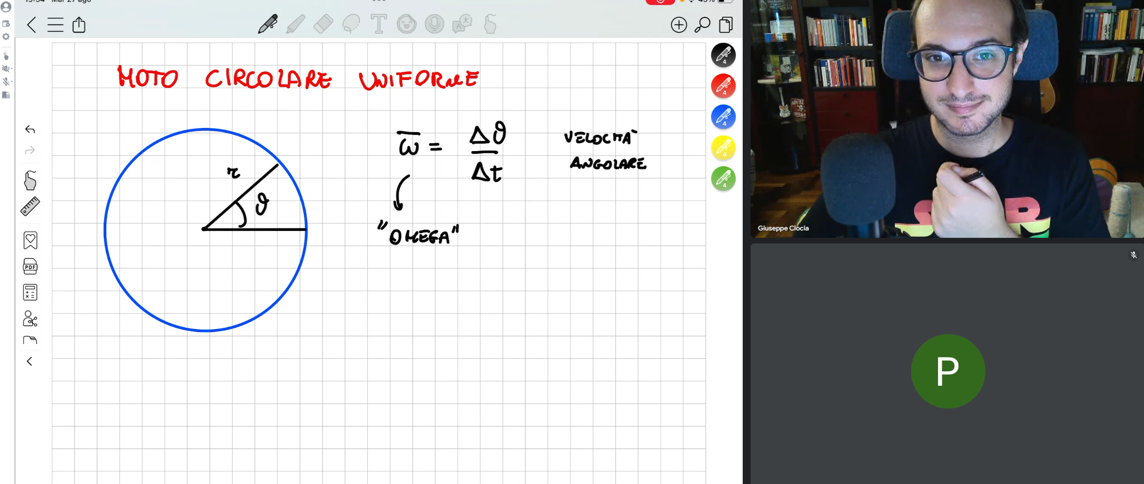Redo the last undone stroke
Image resolution: width=1144 pixels, height=484 pixels.
tap(30, 151)
